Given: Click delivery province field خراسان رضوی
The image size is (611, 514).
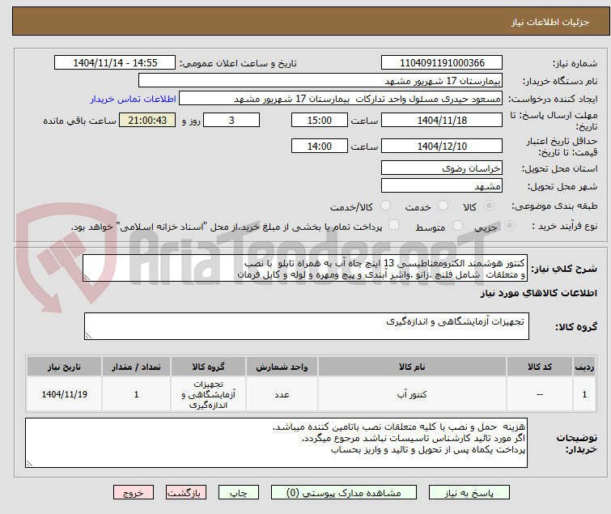Looking at the screenshot, I should click(442, 168).
